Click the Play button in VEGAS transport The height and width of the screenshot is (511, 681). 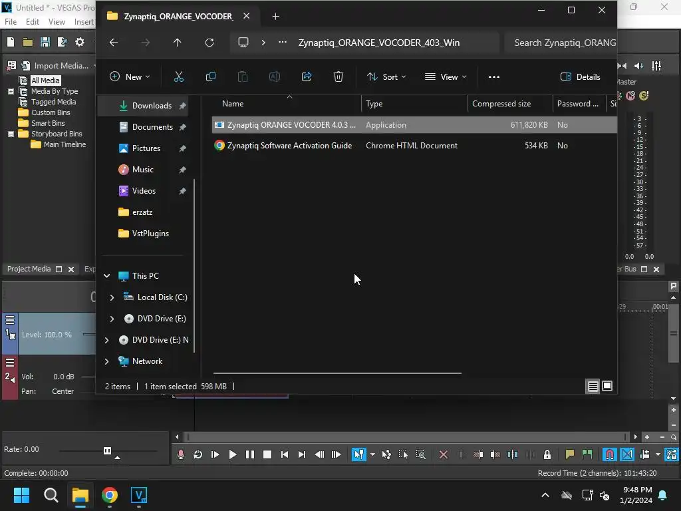[x=232, y=454]
